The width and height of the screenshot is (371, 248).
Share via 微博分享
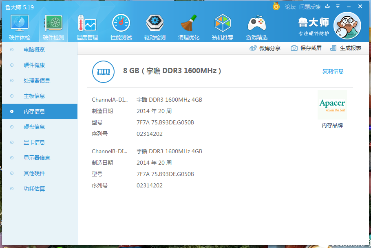[265, 48]
